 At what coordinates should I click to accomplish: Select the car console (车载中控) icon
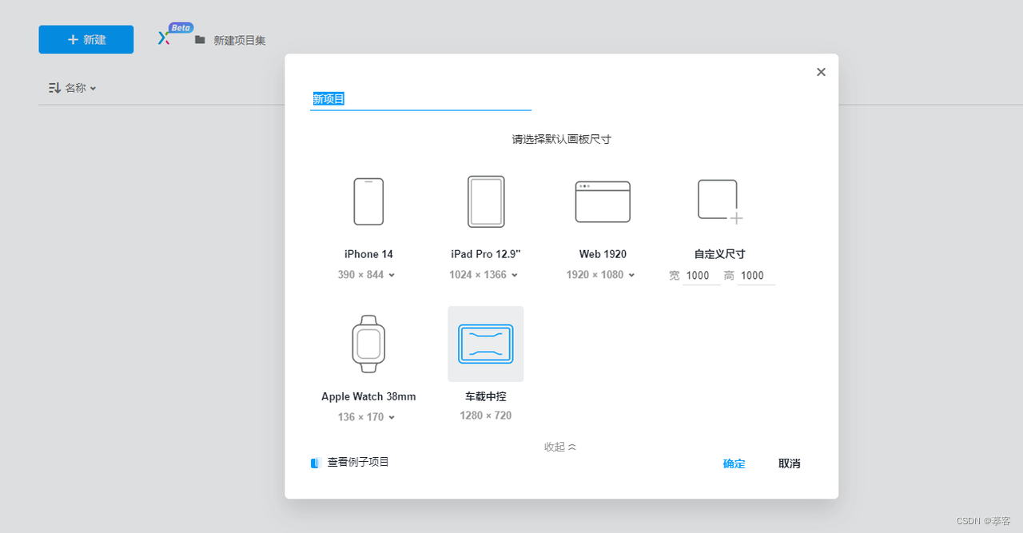point(486,344)
